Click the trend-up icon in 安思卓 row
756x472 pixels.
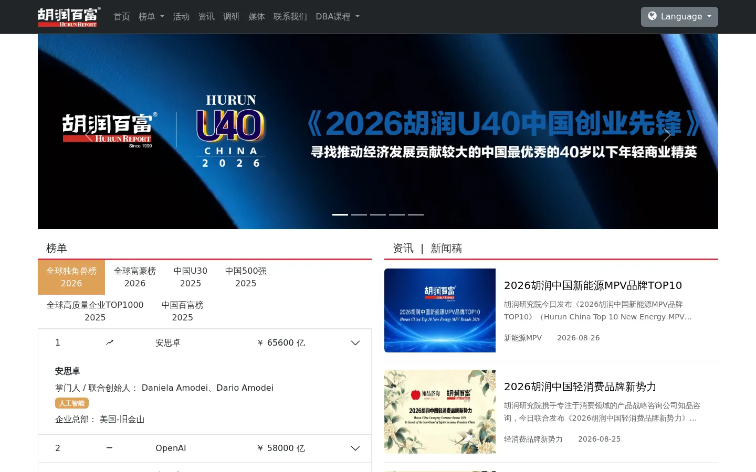coord(110,342)
